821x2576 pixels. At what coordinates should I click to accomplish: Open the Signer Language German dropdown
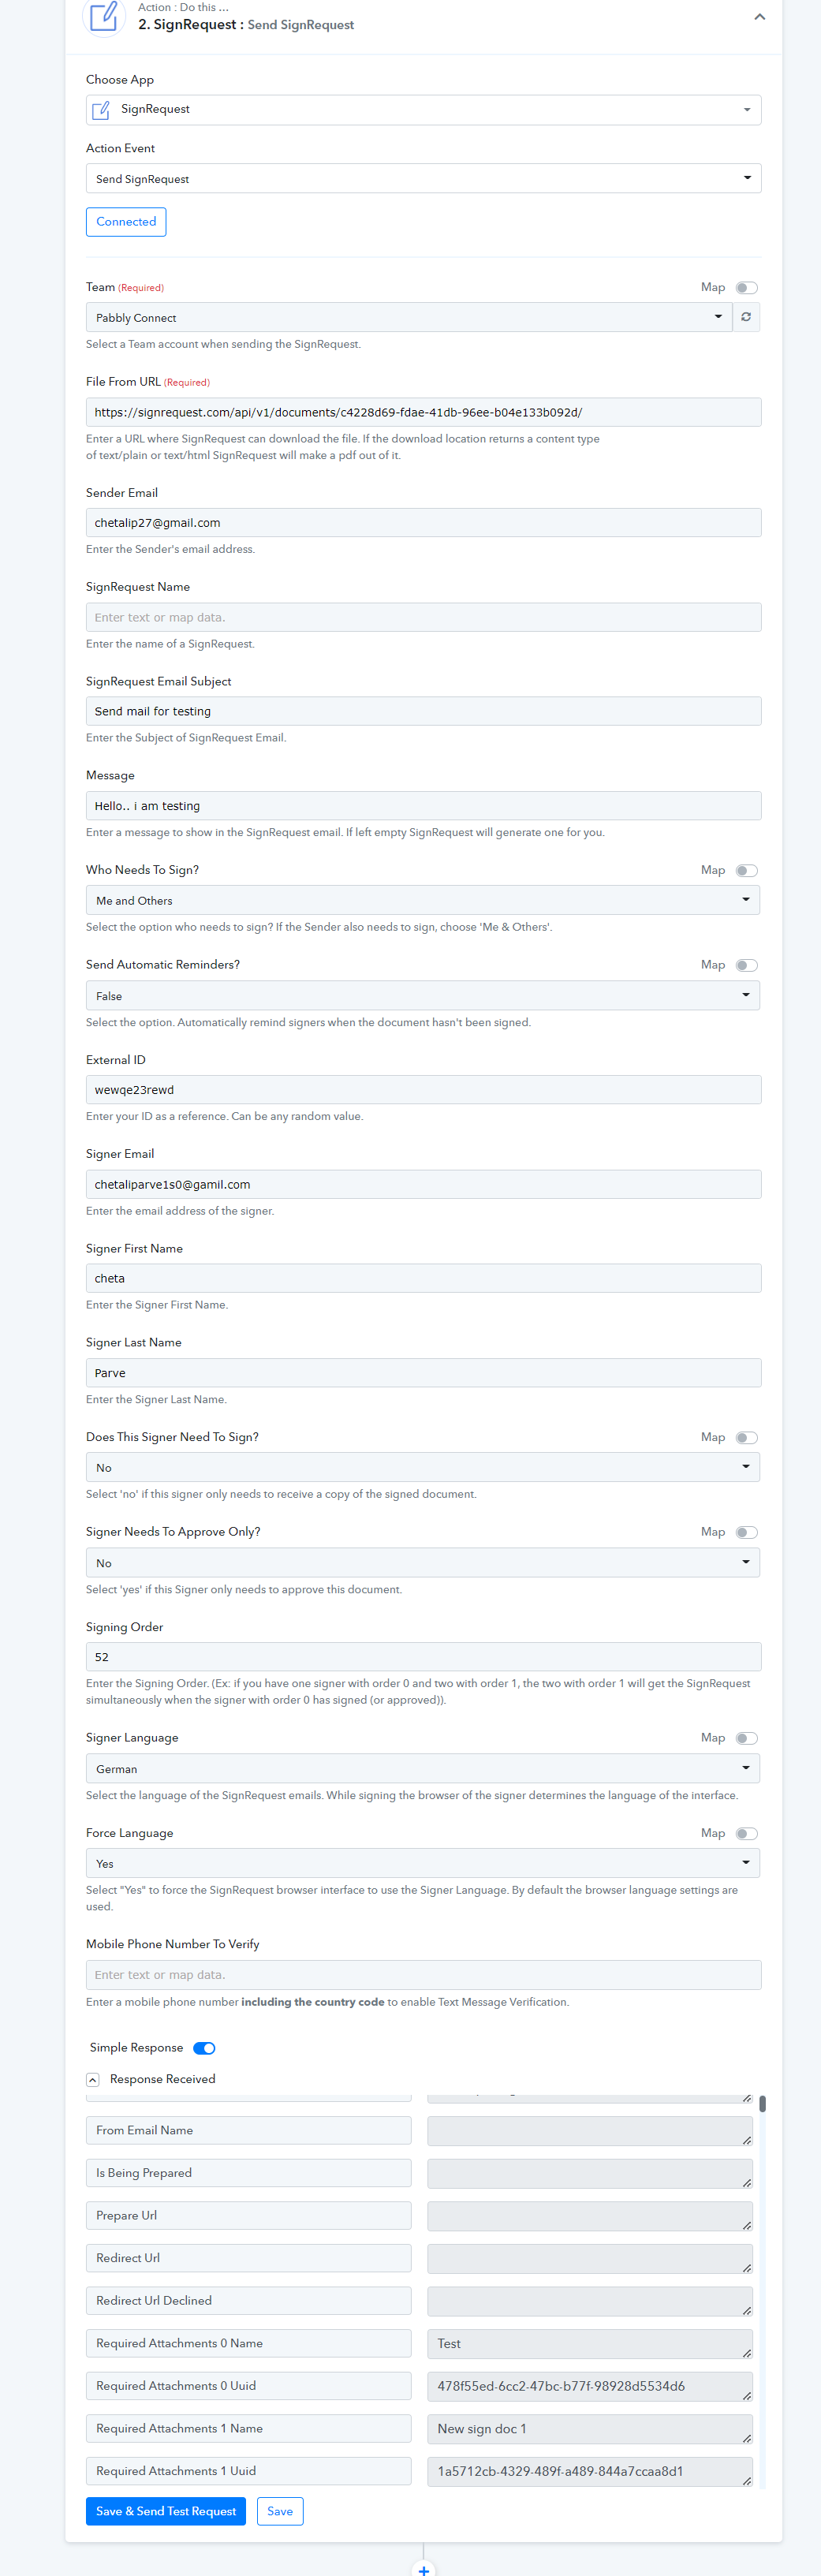pos(423,1768)
